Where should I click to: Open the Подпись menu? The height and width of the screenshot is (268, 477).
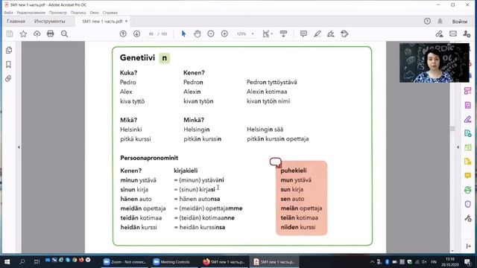(x=78, y=13)
